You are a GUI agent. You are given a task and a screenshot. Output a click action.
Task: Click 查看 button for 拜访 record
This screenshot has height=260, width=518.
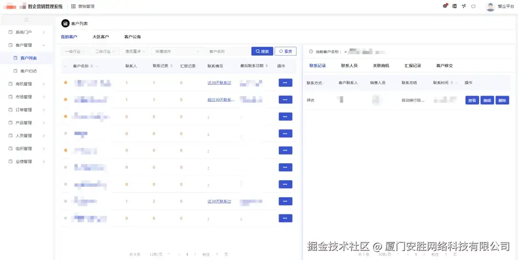click(x=472, y=100)
